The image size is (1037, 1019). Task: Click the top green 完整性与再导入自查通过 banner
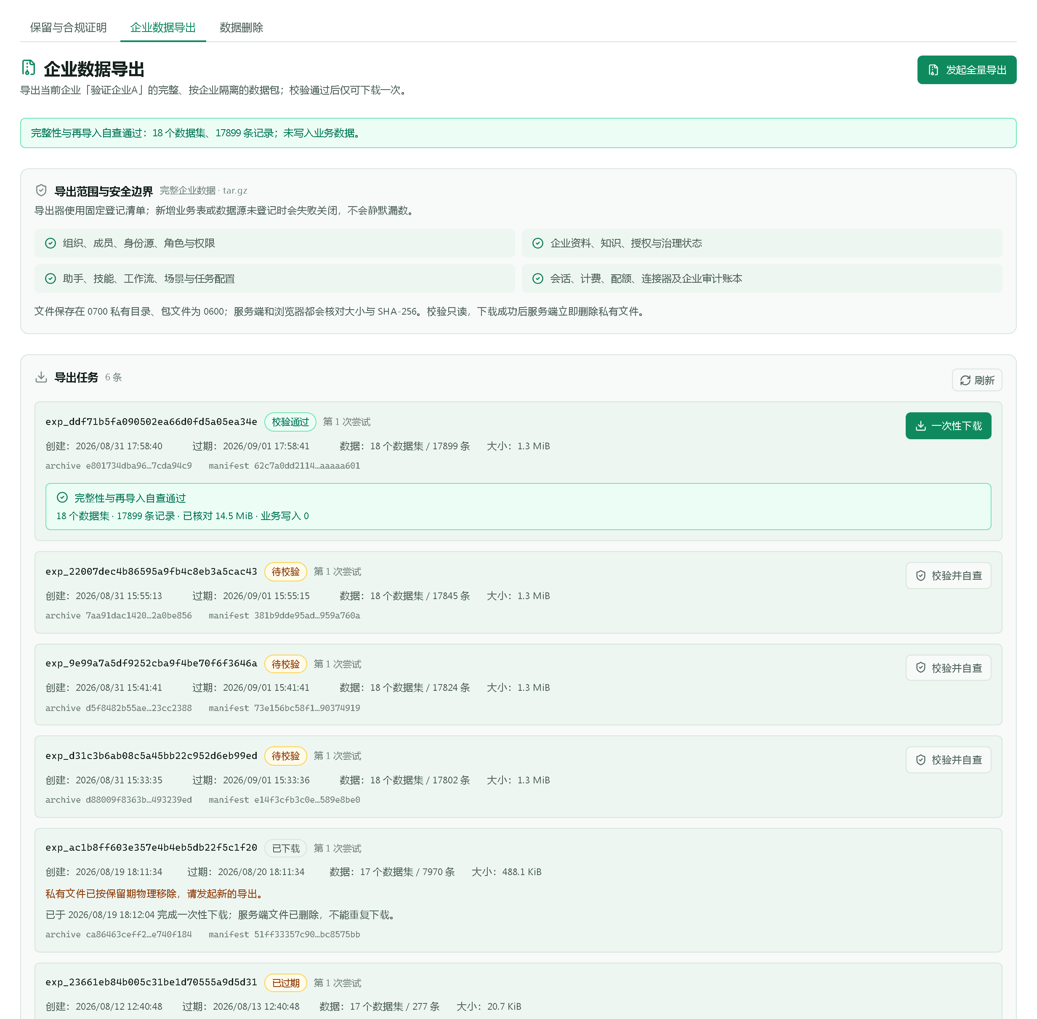click(x=518, y=133)
